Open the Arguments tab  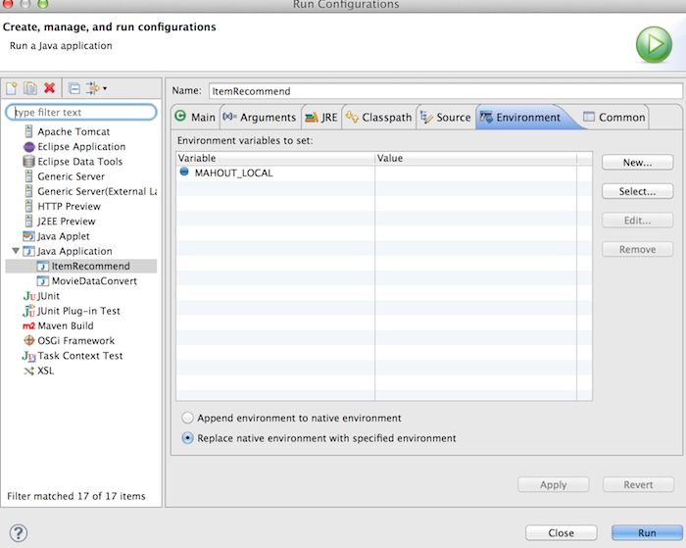[260, 118]
